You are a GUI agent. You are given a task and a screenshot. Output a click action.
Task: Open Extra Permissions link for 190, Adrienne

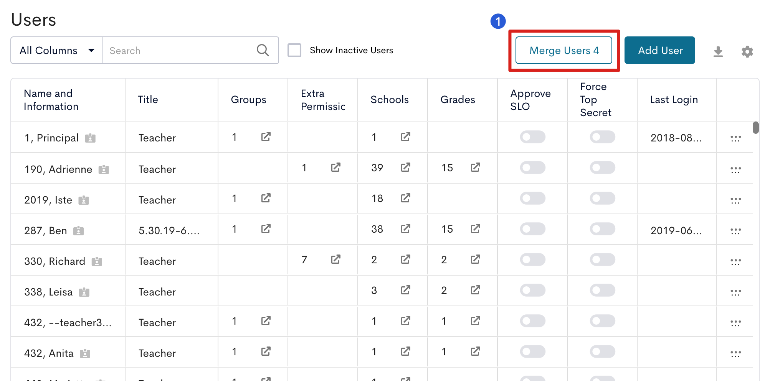tap(336, 168)
